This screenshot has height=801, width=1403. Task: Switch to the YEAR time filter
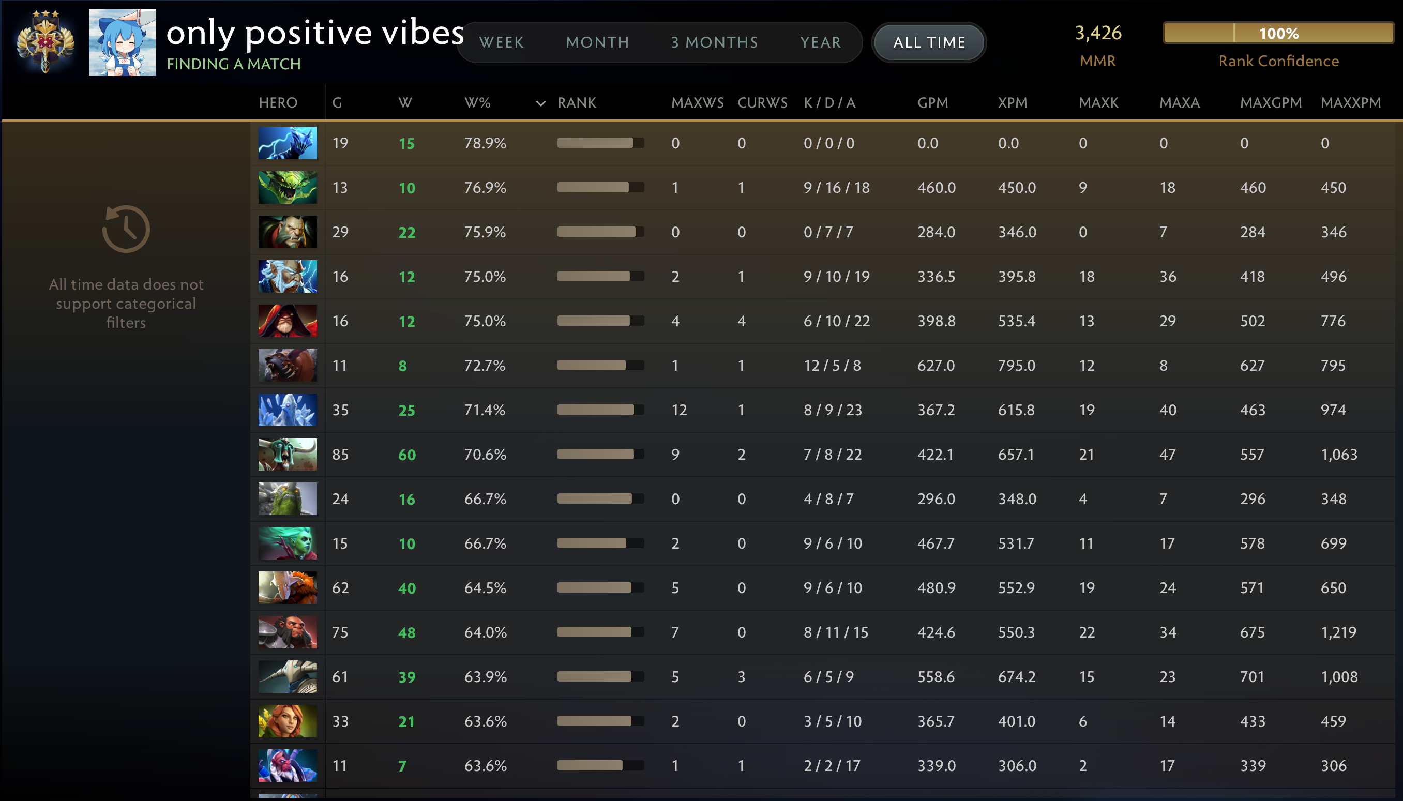tap(821, 42)
